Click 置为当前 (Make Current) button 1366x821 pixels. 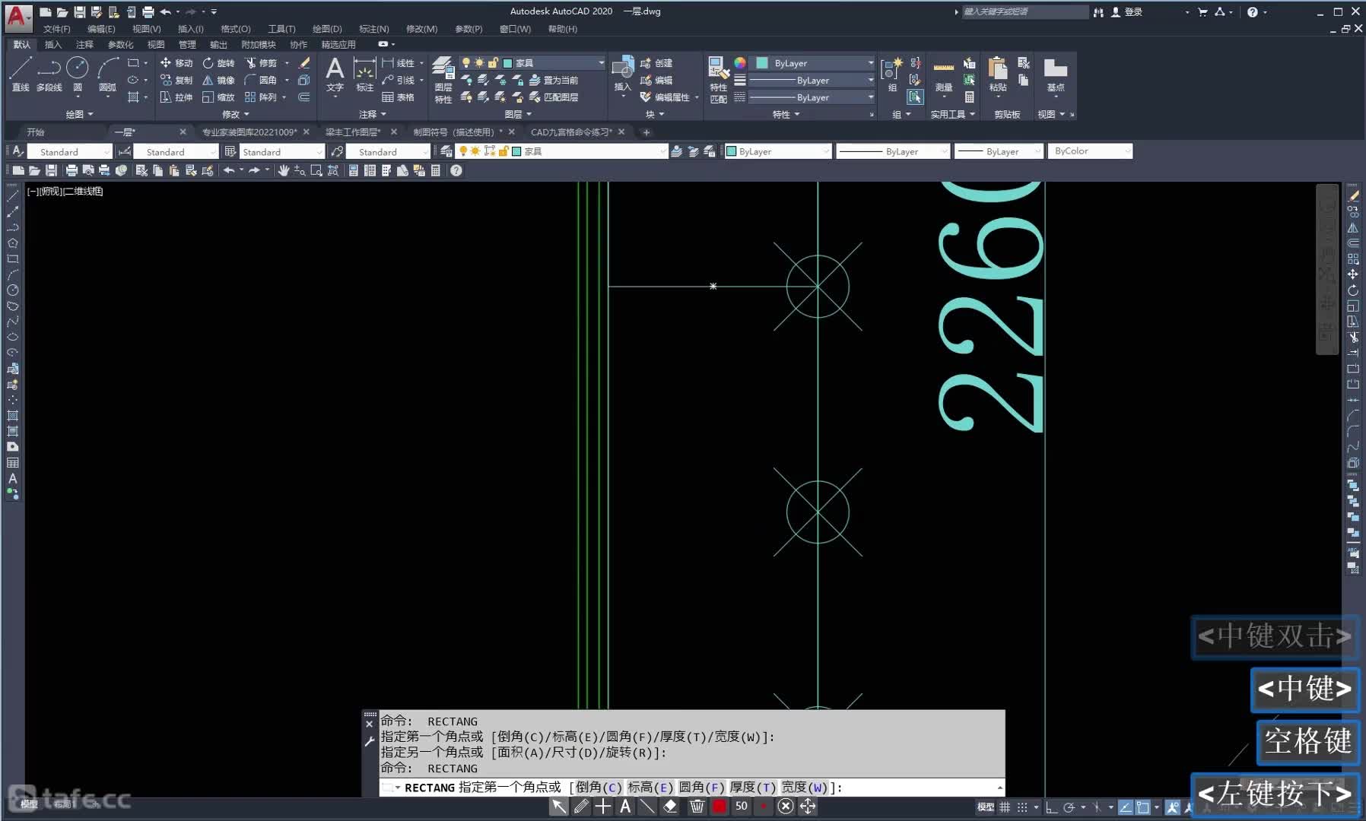click(554, 80)
